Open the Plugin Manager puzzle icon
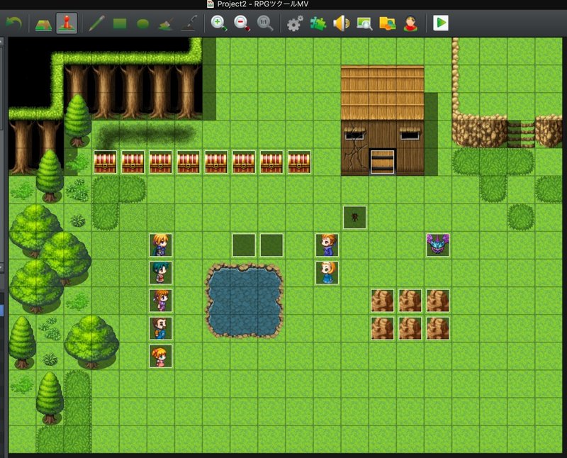This screenshot has width=567, height=458. [x=318, y=24]
